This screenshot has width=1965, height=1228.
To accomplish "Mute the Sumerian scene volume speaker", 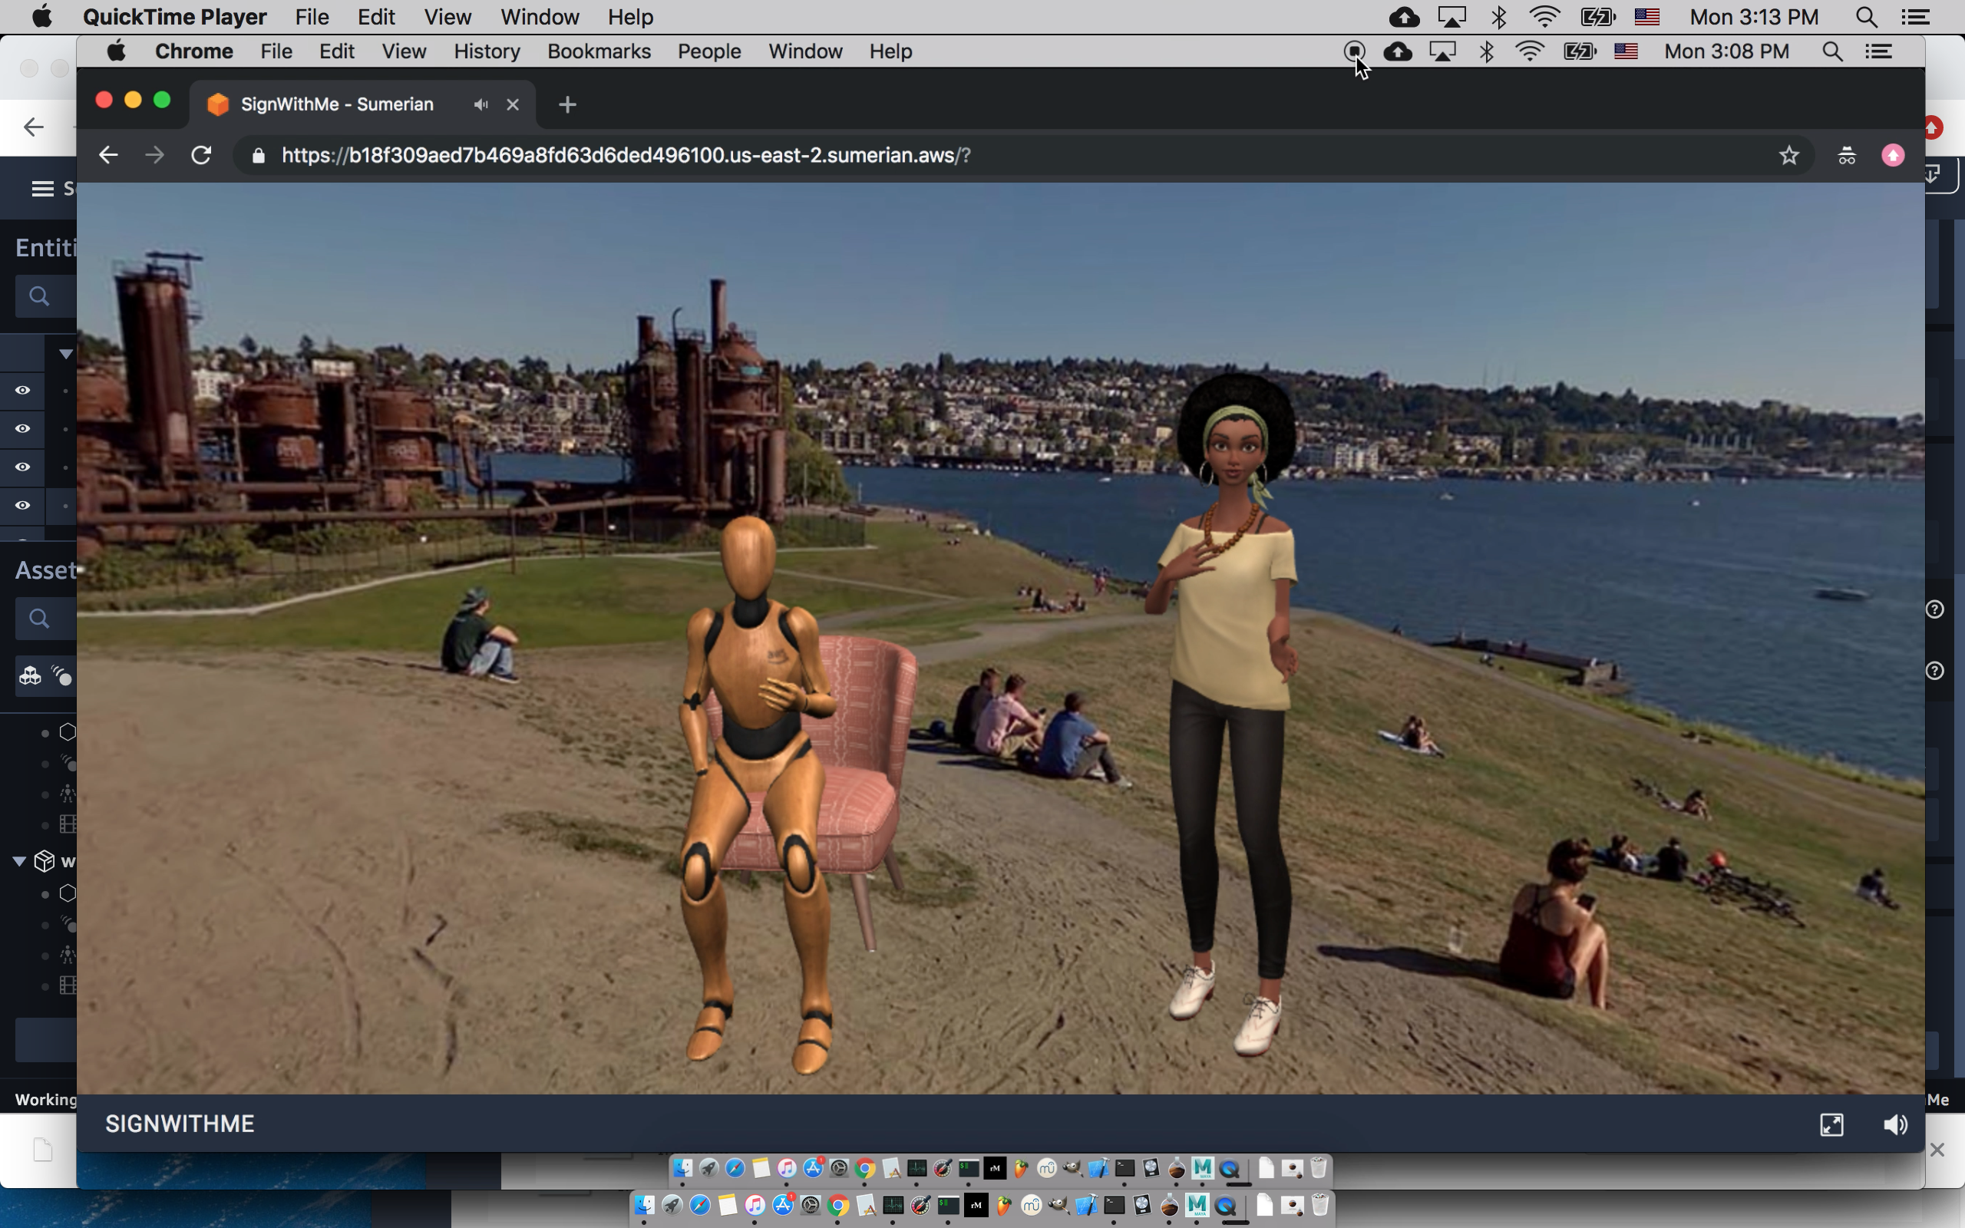I will coord(1894,1125).
